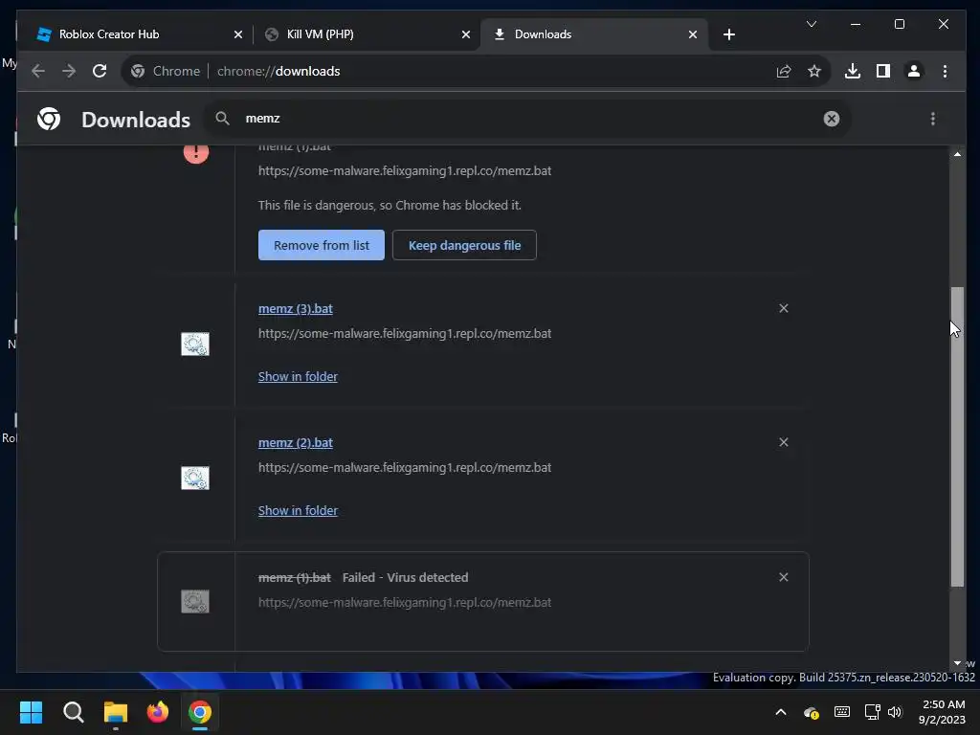Open the volume speaker tray icon
This screenshot has height=735, width=980.
tap(895, 712)
